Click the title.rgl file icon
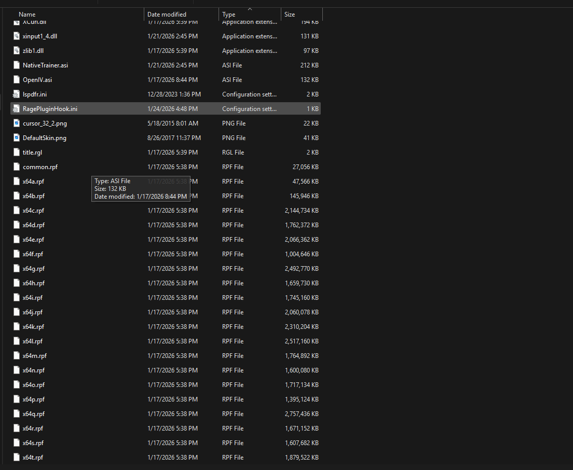This screenshot has width=573, height=470. pyautogui.click(x=17, y=153)
